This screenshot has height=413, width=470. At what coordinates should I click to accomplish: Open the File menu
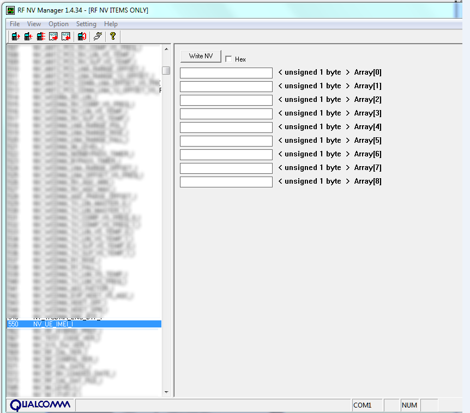pyautogui.click(x=15, y=24)
